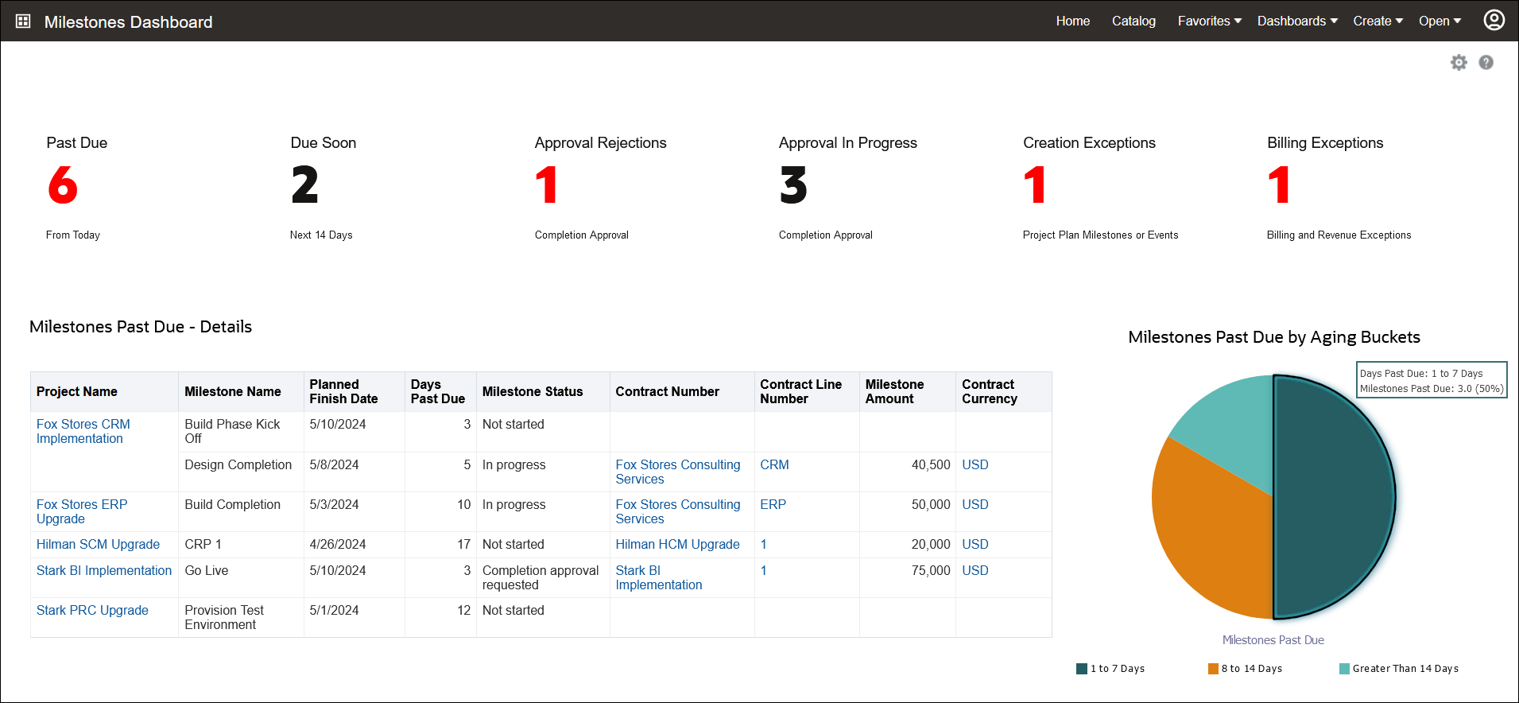
Task: Open Stark PRC Upgrade project link
Action: tap(92, 611)
